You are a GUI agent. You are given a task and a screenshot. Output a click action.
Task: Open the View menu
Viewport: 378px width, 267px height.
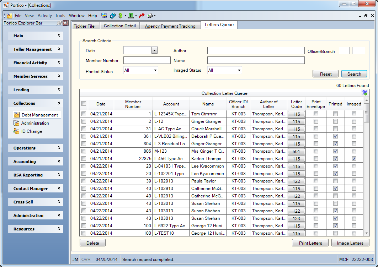click(x=29, y=16)
